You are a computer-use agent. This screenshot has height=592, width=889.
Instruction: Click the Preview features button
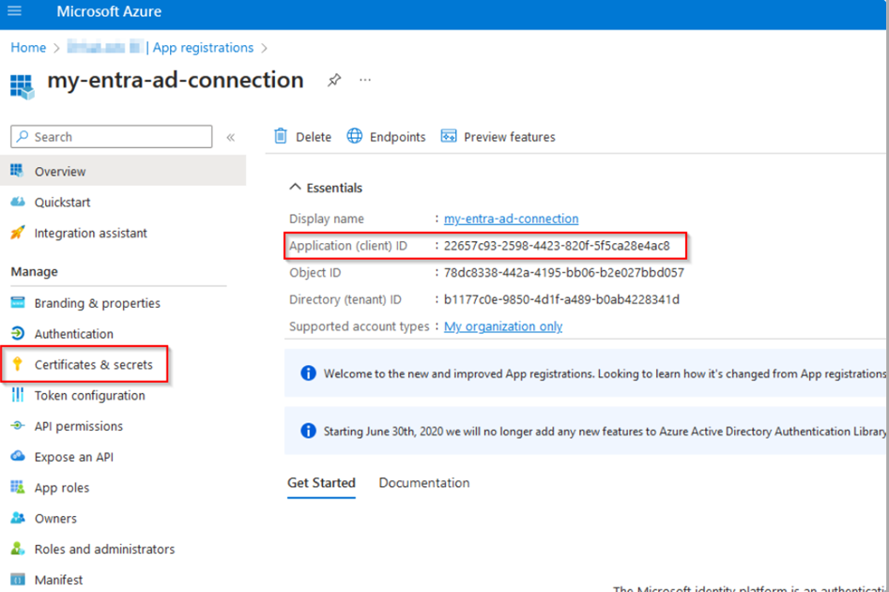click(498, 137)
